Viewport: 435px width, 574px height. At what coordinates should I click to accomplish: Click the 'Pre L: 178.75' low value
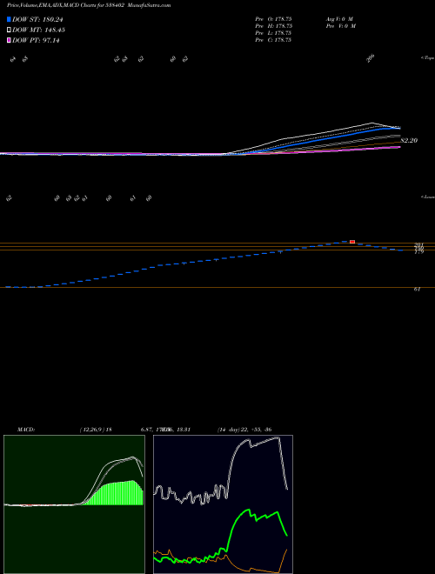[x=273, y=33]
